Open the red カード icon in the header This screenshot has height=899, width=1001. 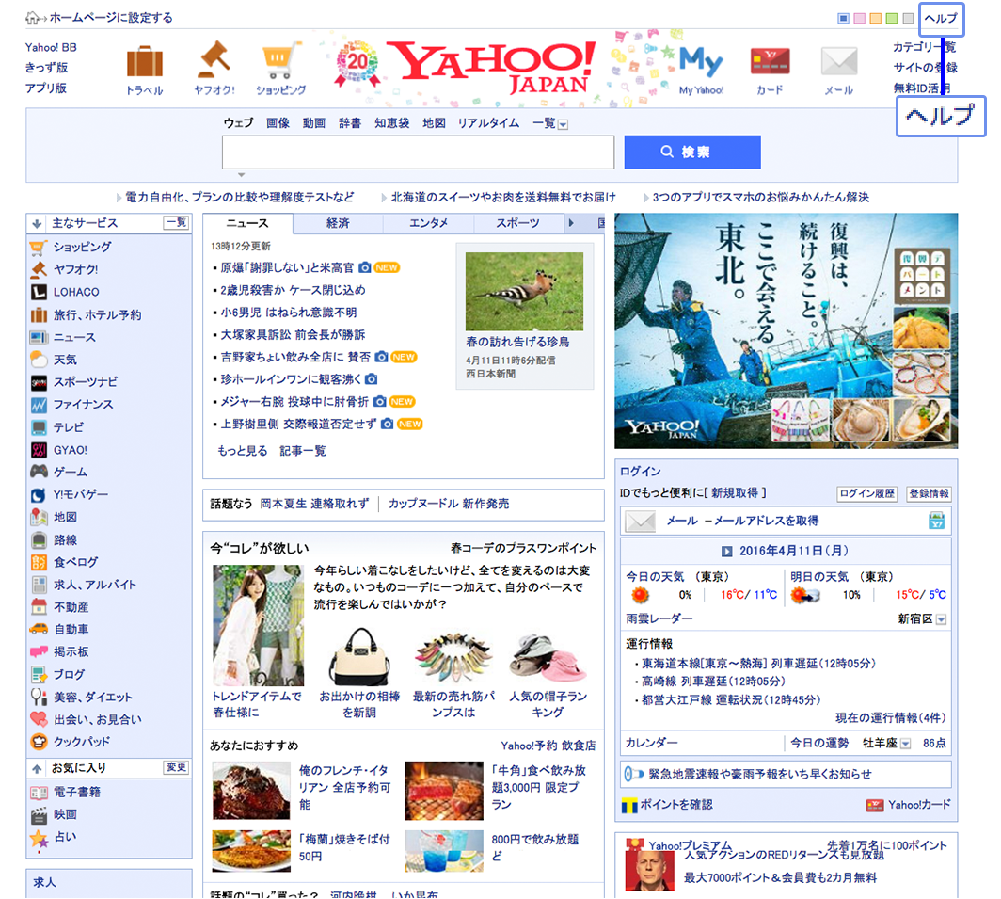pos(770,62)
